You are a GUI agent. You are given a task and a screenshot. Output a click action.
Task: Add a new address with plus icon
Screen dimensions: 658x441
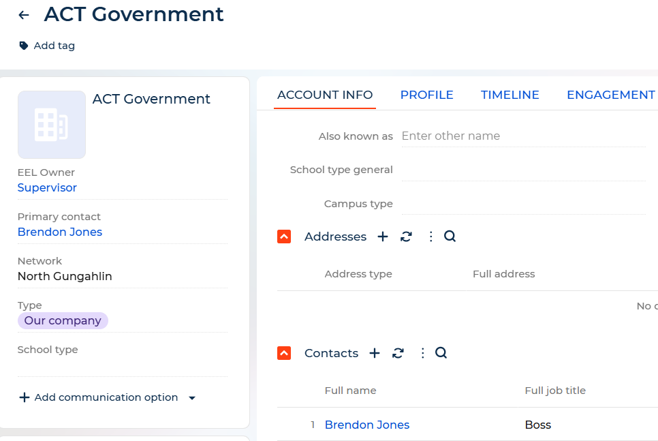[x=383, y=237]
